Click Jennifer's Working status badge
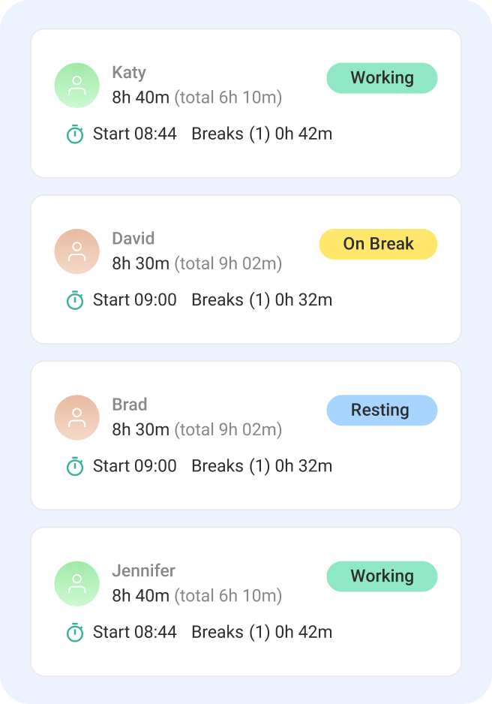The height and width of the screenshot is (704, 492). coord(382,576)
